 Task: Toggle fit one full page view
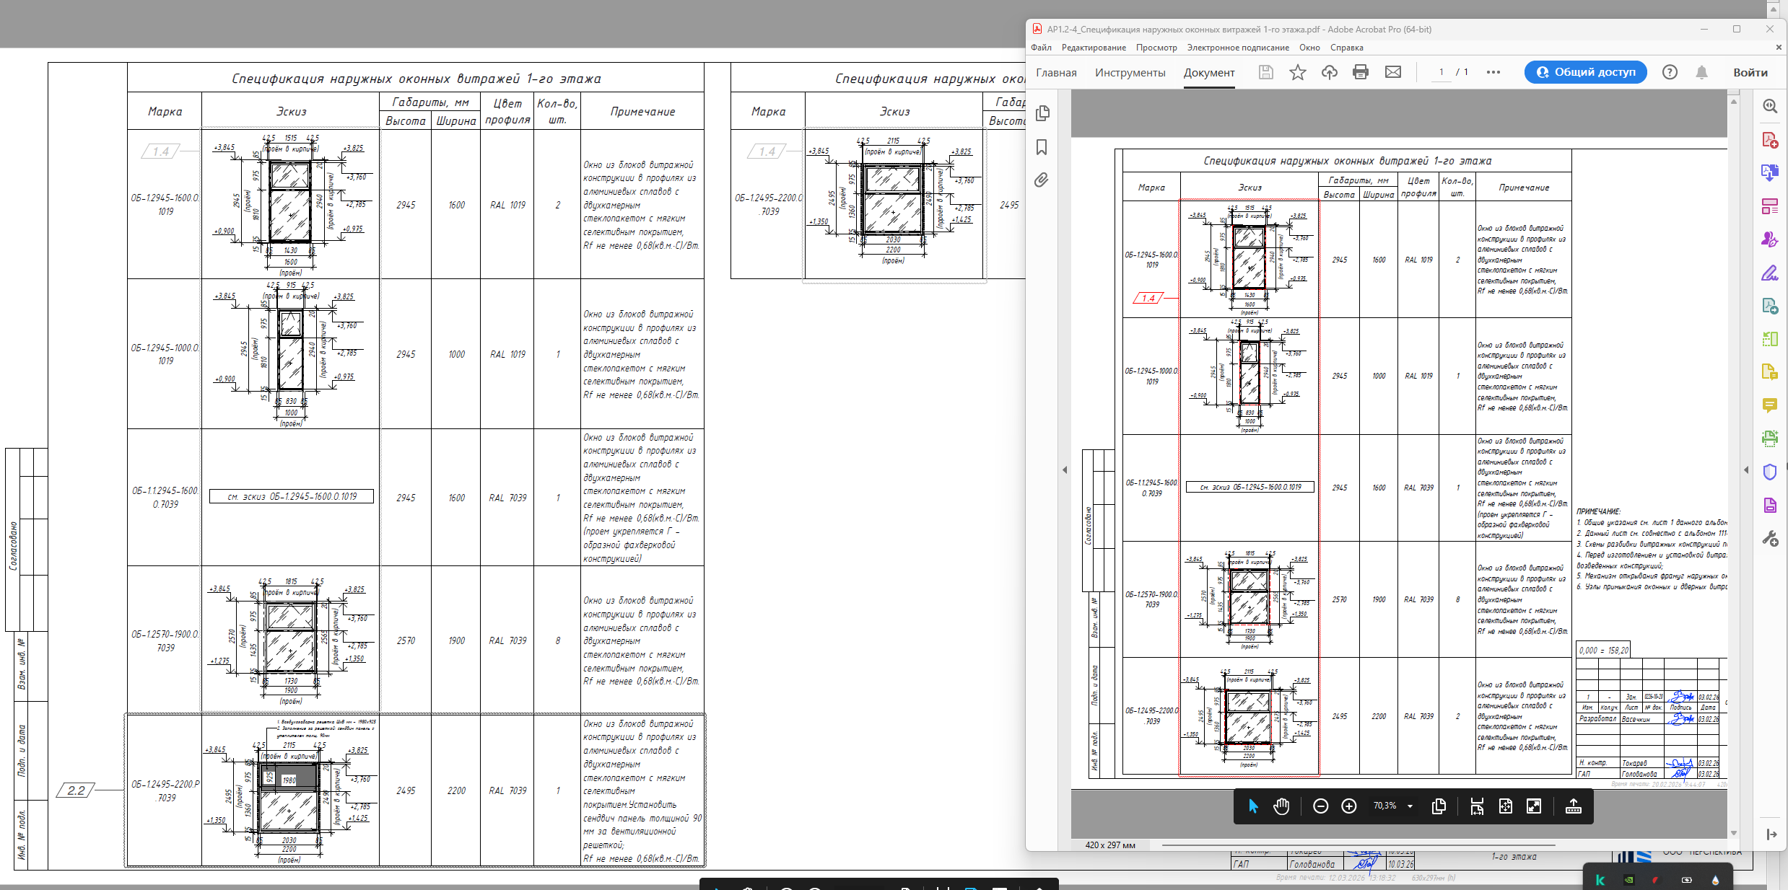click(1505, 806)
